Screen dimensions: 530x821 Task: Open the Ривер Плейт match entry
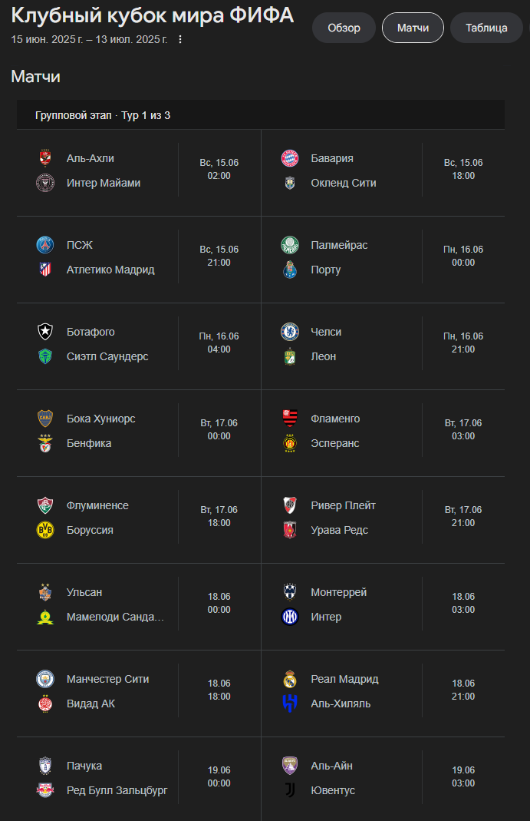[x=384, y=518]
